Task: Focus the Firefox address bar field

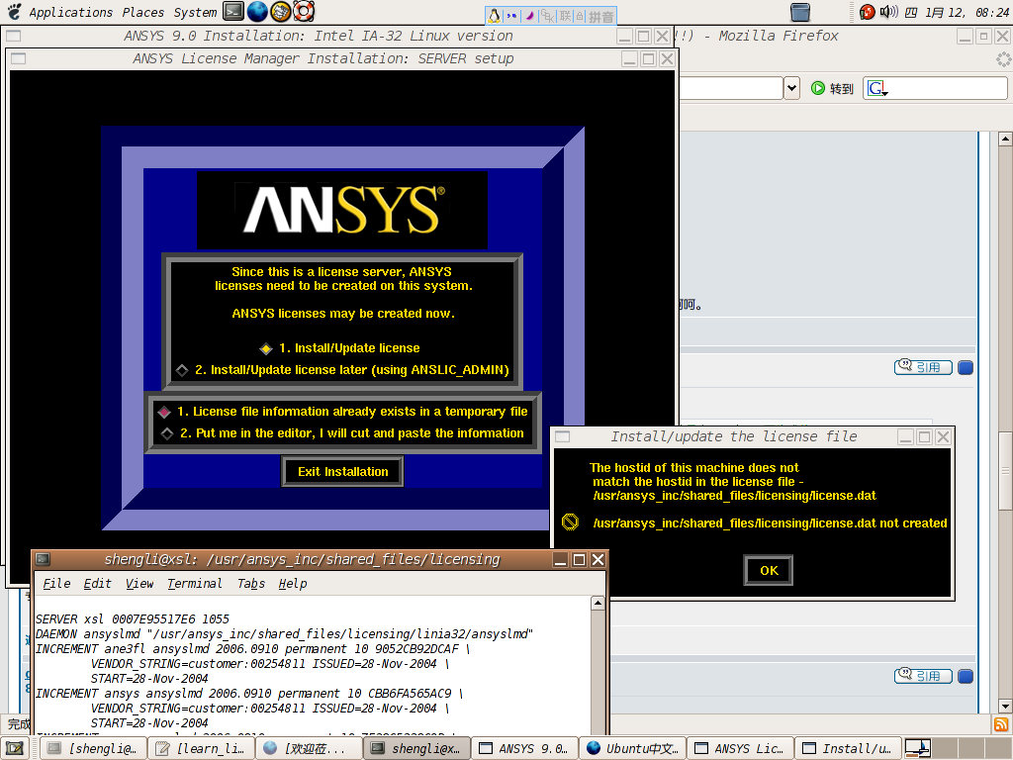Action: point(731,88)
